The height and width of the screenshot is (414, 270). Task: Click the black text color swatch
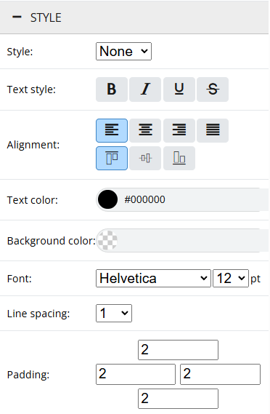point(107,199)
